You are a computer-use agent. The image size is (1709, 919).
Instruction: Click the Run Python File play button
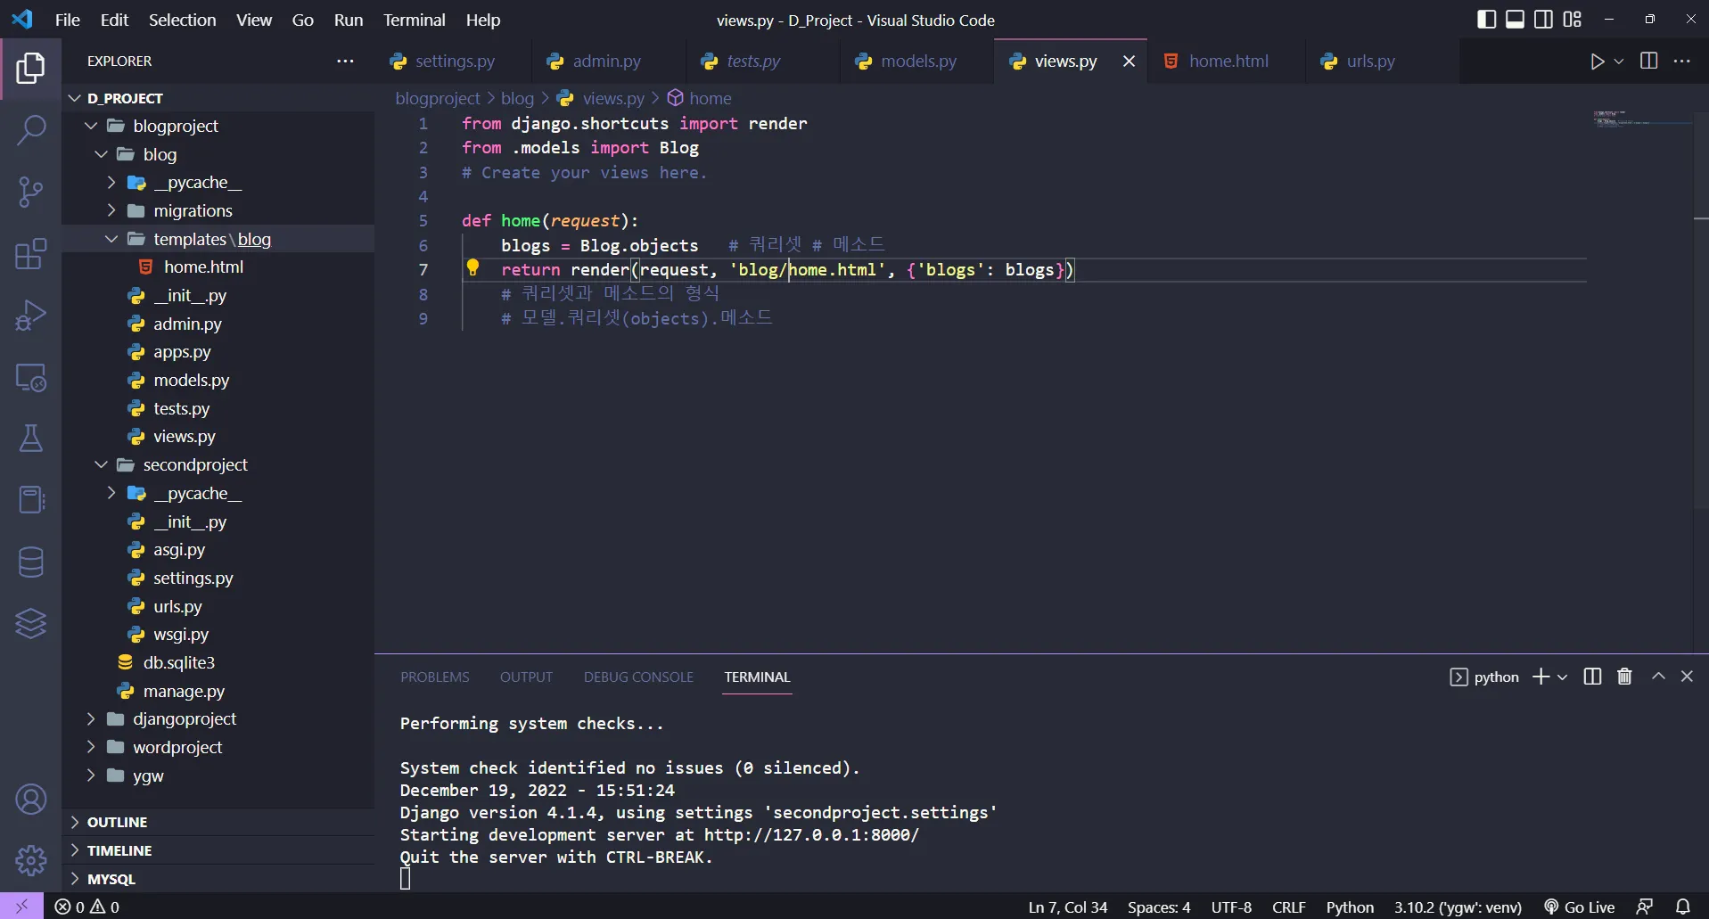1597,62
